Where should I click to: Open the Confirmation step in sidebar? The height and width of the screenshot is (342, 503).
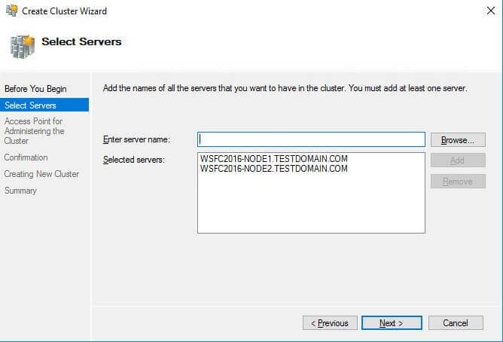26,157
